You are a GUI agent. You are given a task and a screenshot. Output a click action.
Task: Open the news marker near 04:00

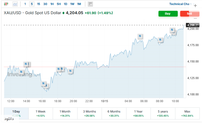[140, 36]
